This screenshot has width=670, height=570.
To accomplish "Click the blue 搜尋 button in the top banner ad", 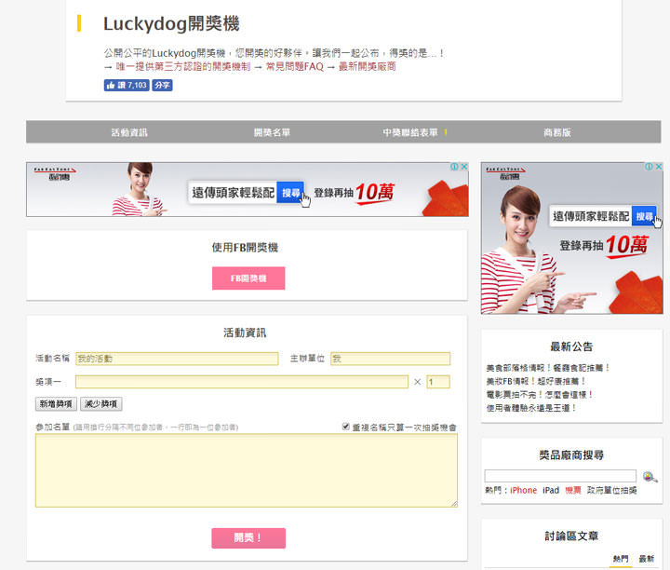I will (290, 193).
